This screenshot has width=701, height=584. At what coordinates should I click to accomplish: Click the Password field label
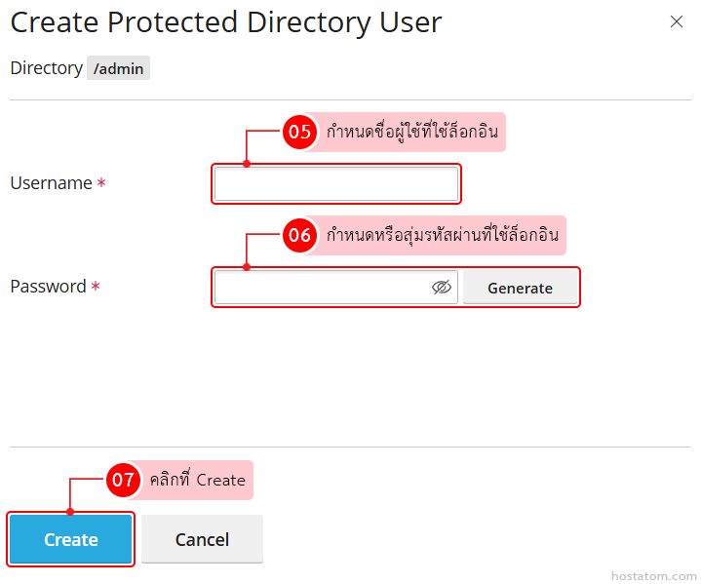(x=48, y=287)
